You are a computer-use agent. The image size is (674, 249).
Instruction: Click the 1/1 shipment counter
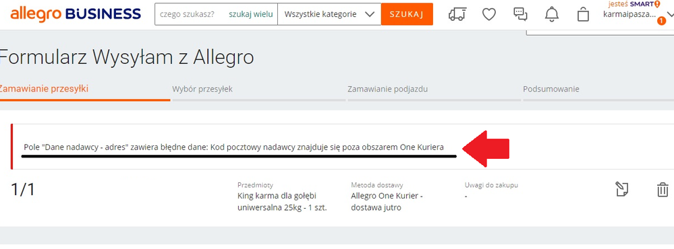[22, 189]
